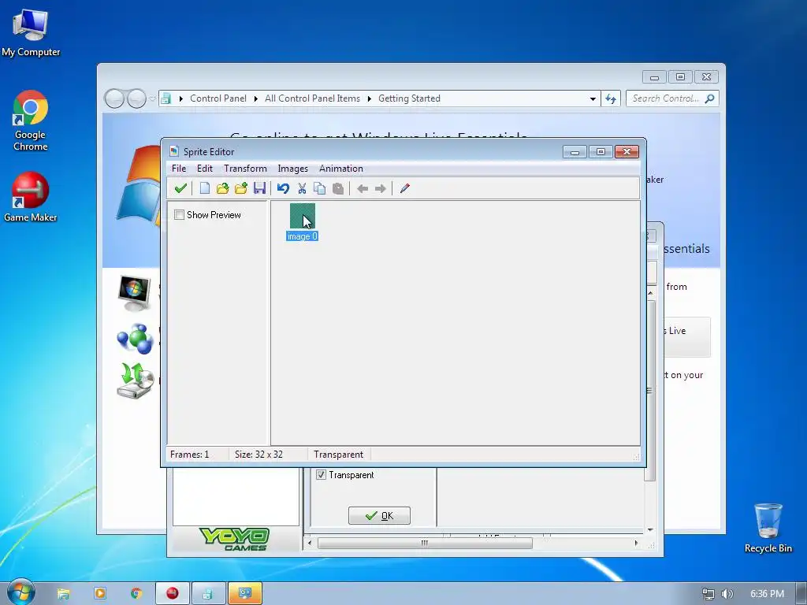Click the volume speaker tray icon
807x605 pixels.
(727, 594)
